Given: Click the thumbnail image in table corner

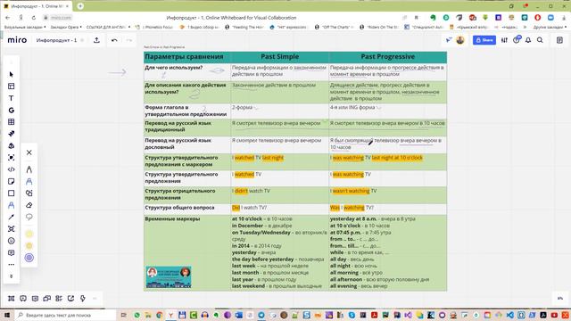Looking at the screenshot, I should point(169,277).
